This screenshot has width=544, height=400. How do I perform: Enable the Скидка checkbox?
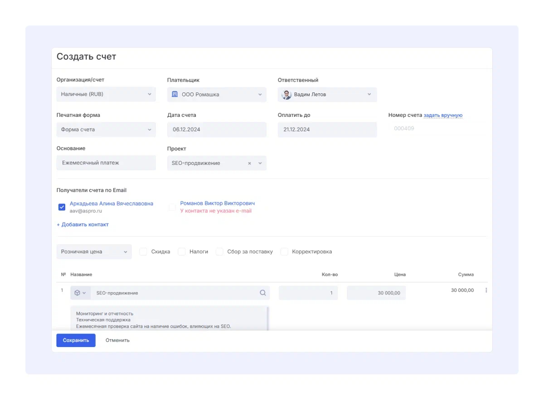(143, 252)
